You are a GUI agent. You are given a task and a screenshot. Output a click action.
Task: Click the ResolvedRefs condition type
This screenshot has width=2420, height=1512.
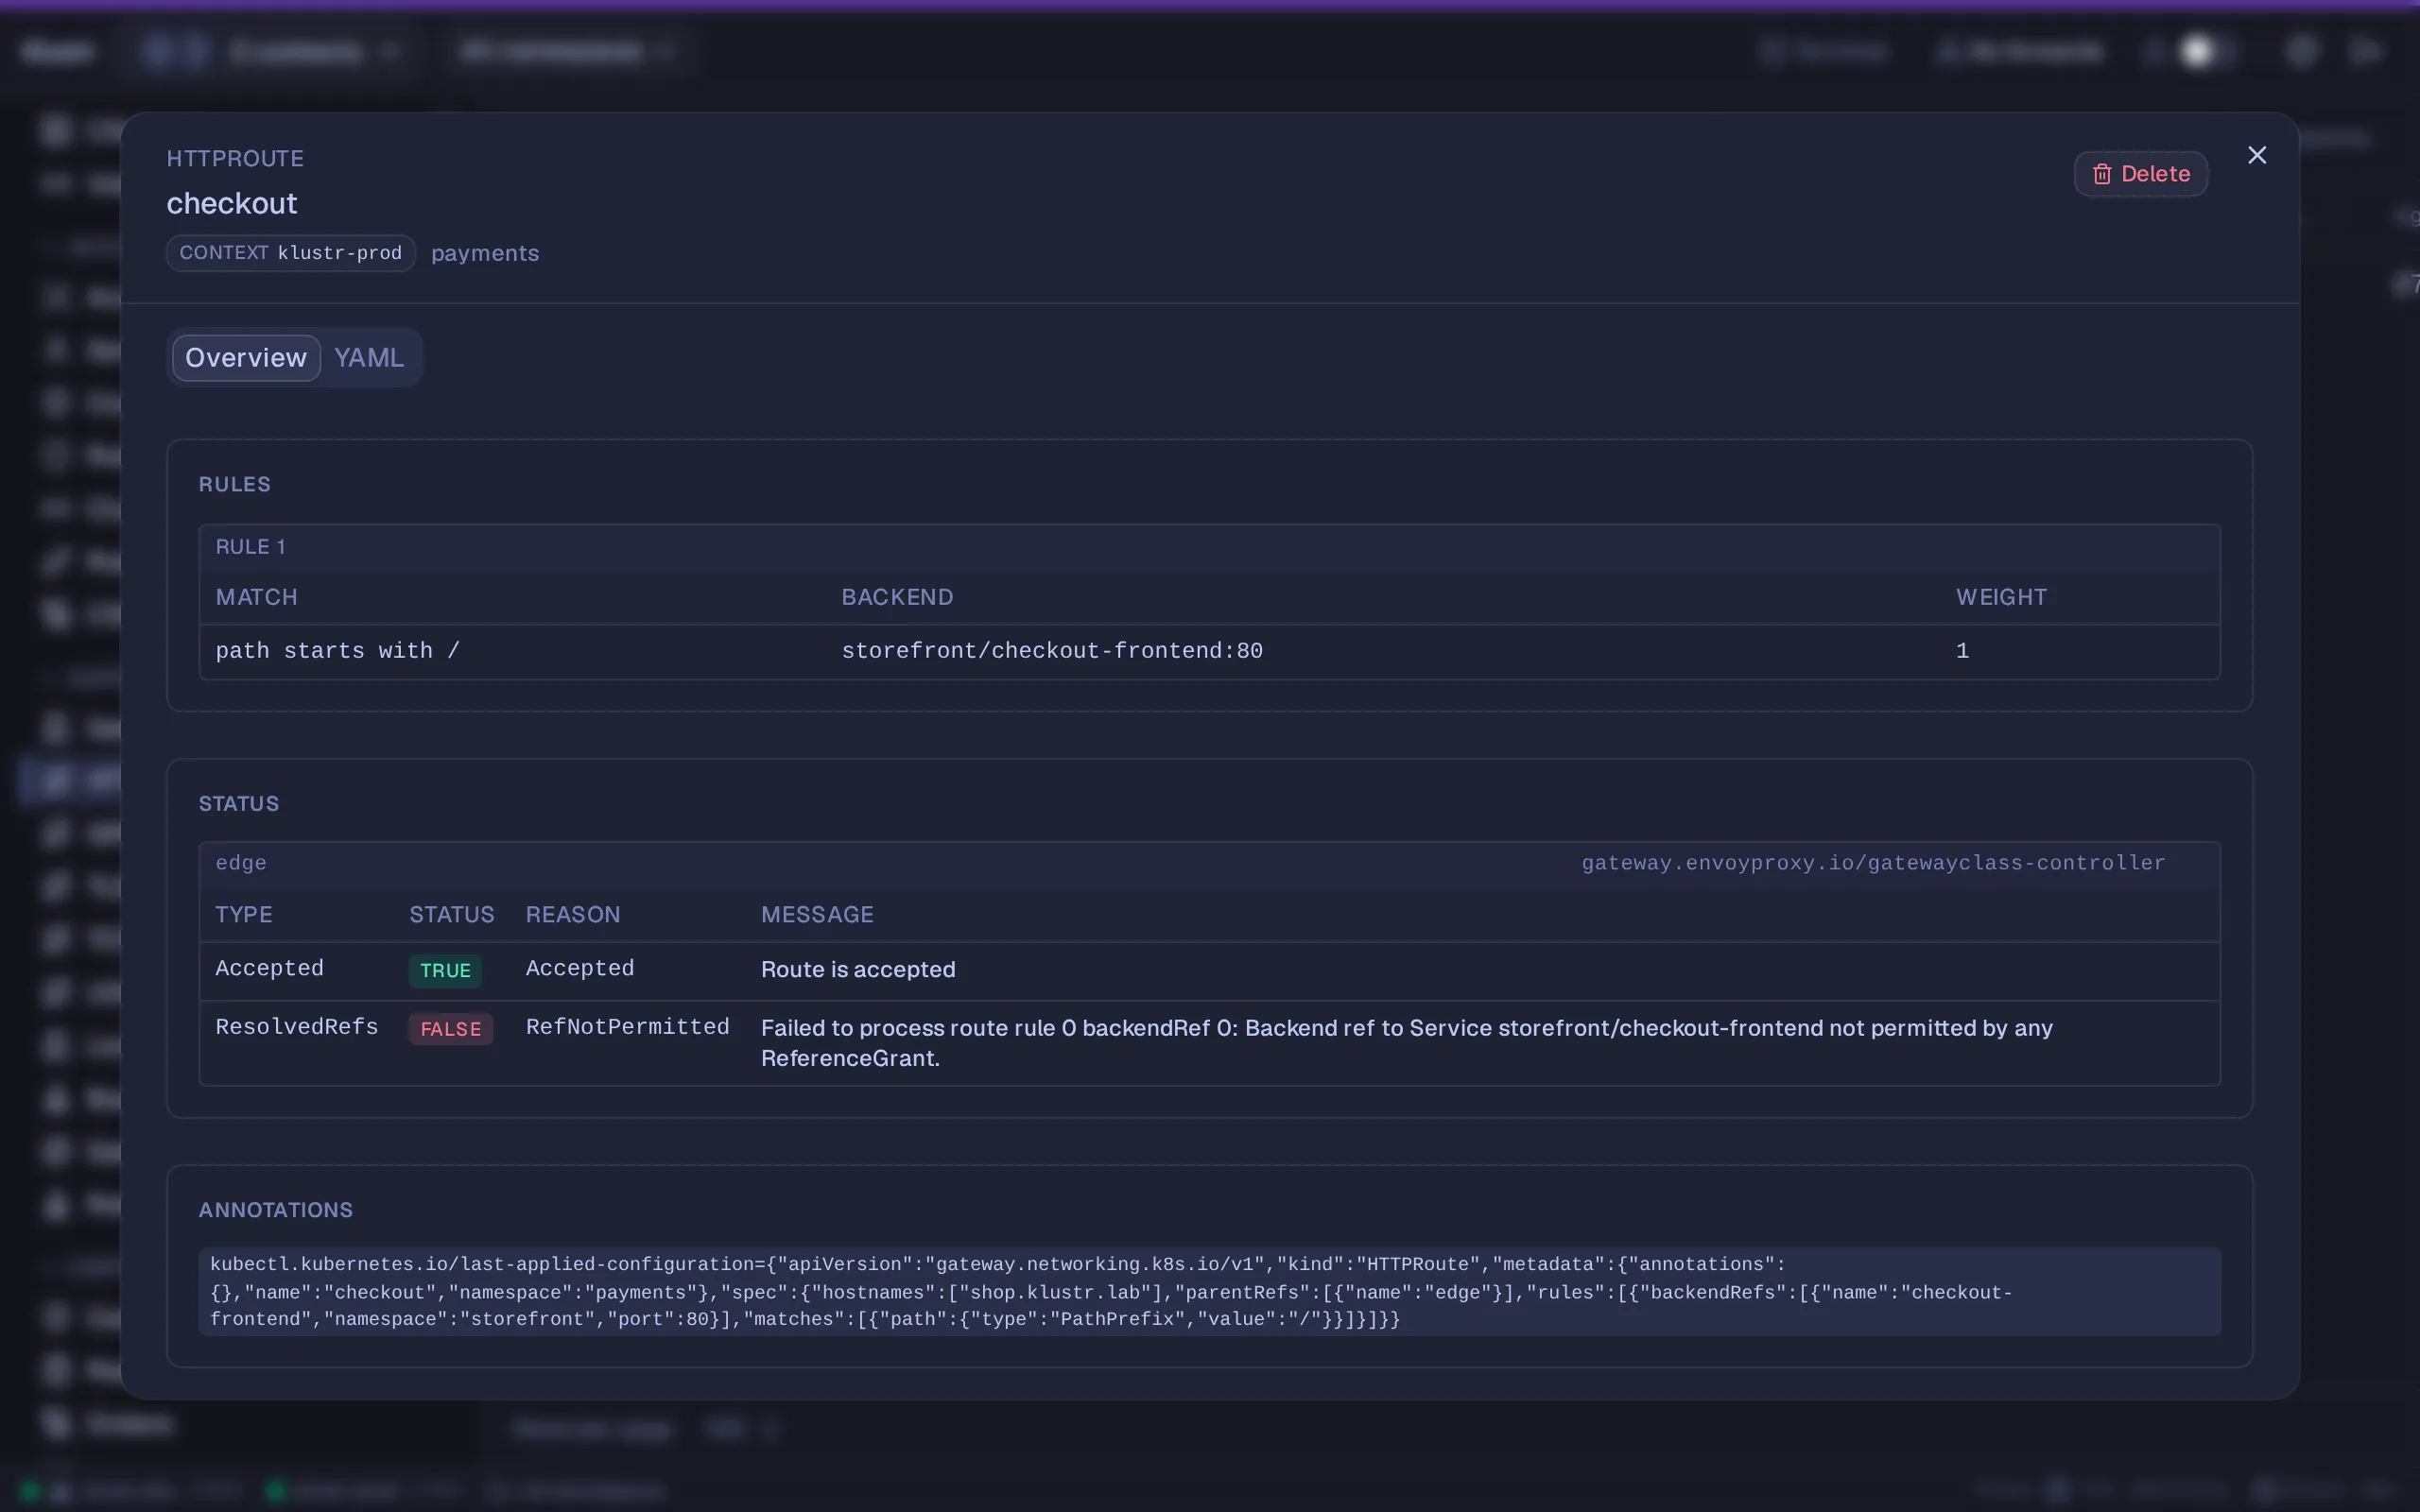(x=297, y=1027)
